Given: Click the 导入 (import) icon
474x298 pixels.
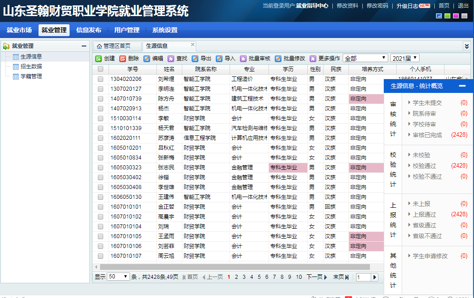Looking at the screenshot, I should tap(219, 59).
